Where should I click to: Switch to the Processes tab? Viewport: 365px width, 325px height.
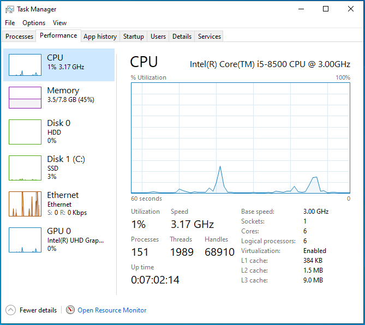pos(20,37)
